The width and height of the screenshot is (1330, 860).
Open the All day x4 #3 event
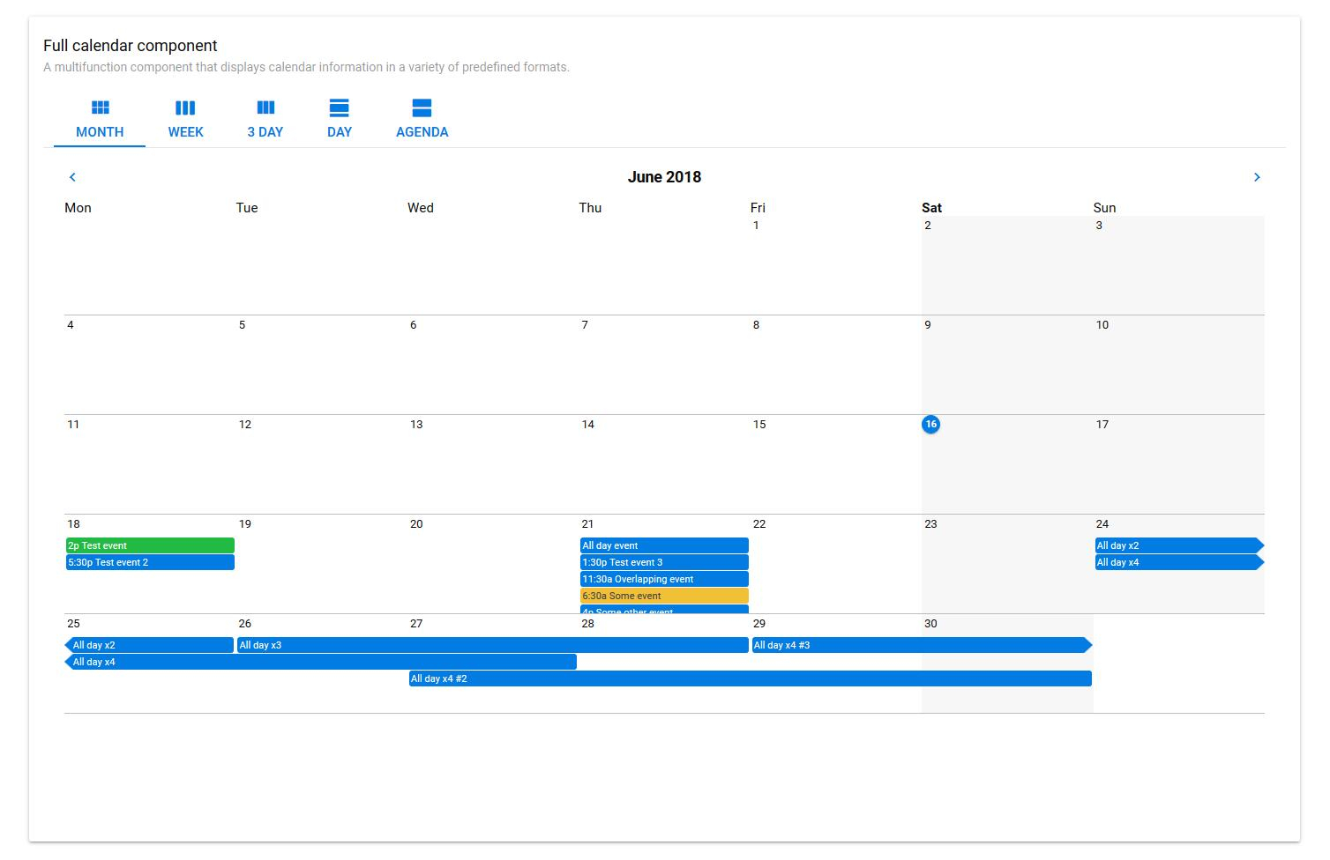(922, 645)
